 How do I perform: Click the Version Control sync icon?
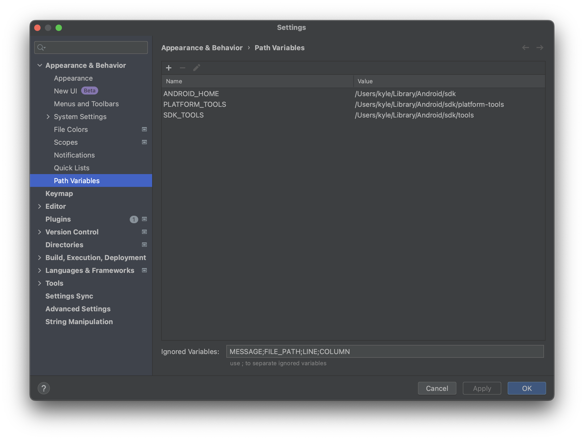[x=145, y=231]
